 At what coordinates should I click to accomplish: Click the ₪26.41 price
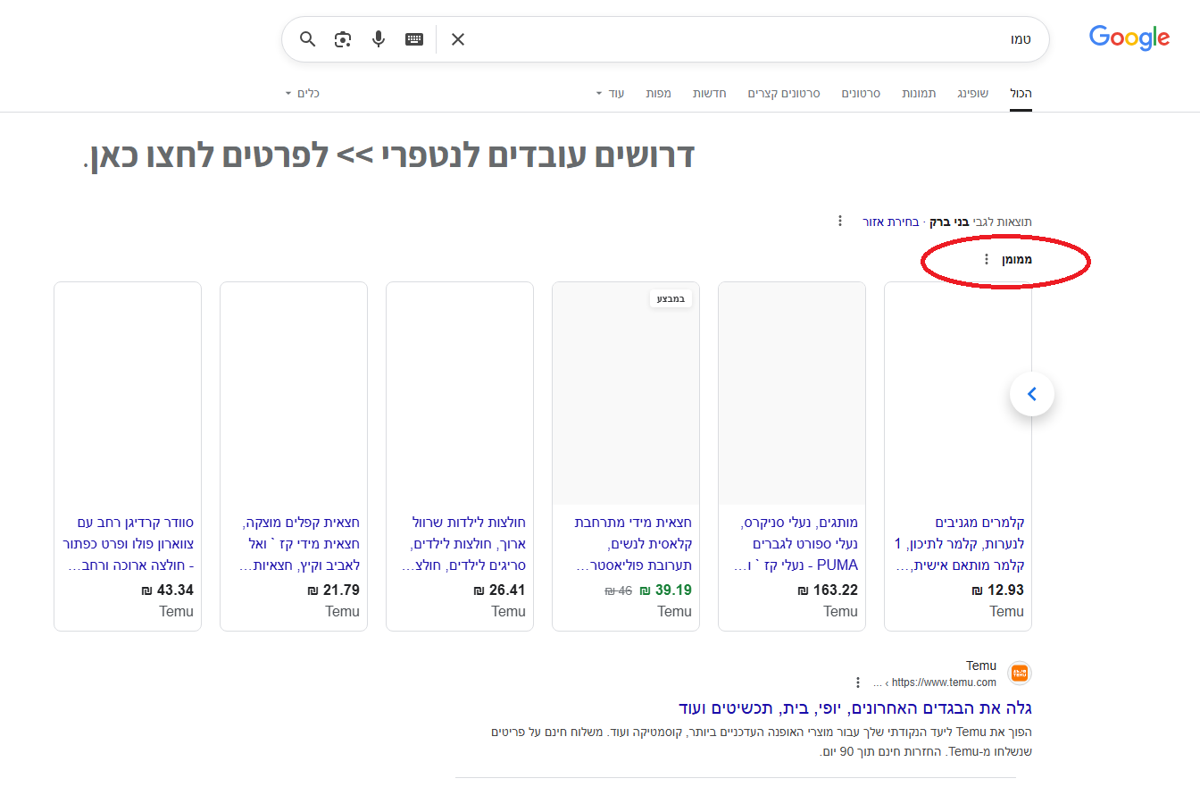pyautogui.click(x=499, y=590)
